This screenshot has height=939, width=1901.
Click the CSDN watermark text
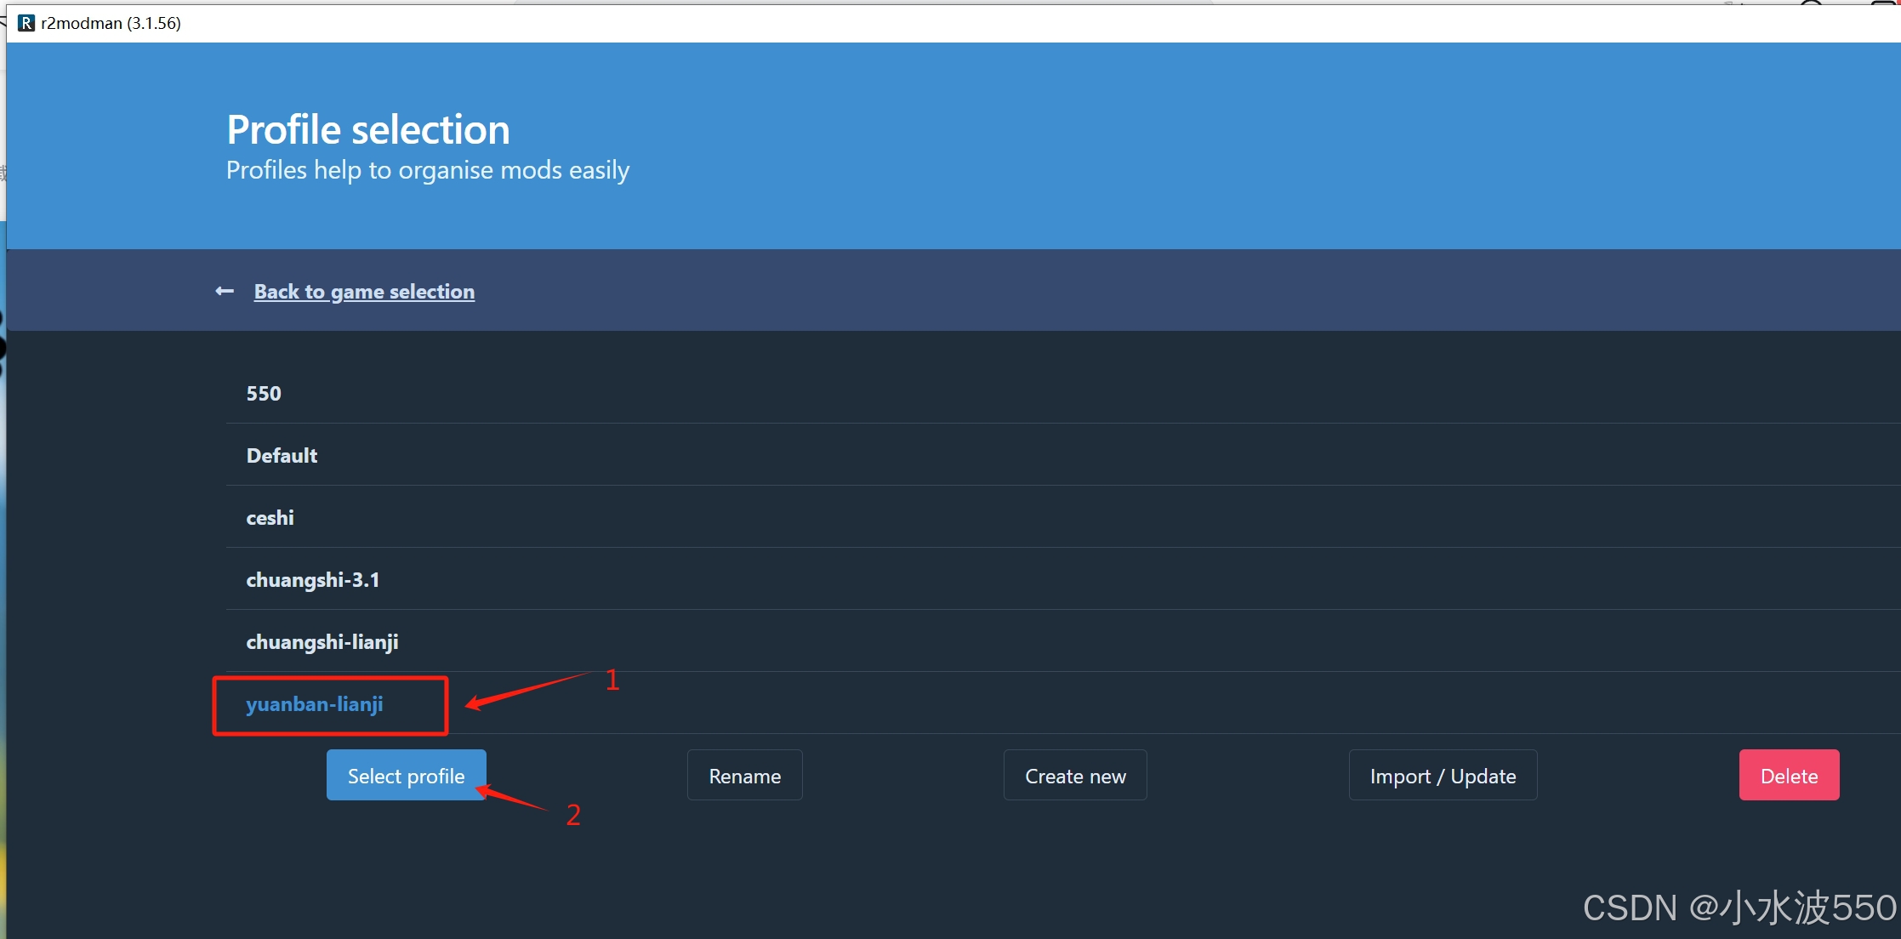pyautogui.click(x=1739, y=908)
